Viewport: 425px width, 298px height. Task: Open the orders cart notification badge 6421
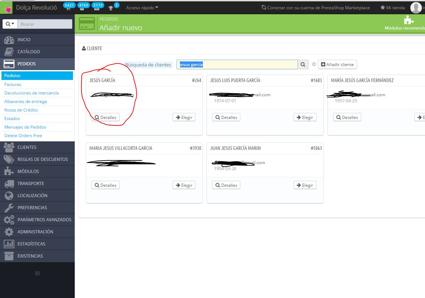coord(69,6)
